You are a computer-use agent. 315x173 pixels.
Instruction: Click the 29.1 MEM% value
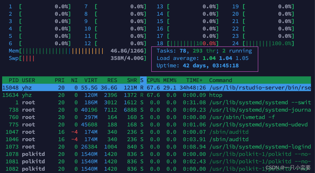click(170, 88)
